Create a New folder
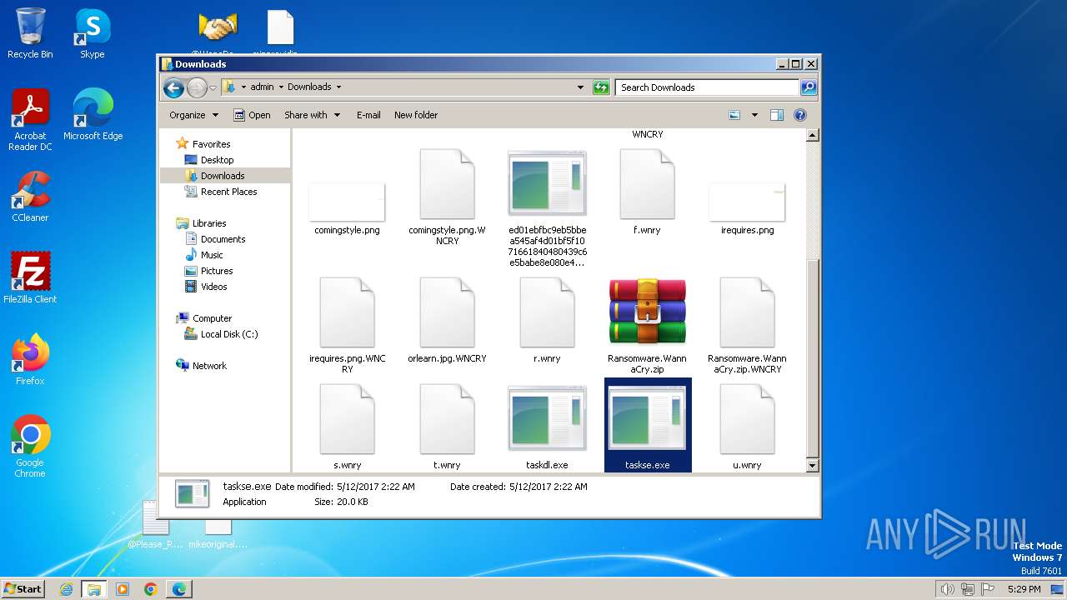Image resolution: width=1067 pixels, height=600 pixels. tap(416, 115)
